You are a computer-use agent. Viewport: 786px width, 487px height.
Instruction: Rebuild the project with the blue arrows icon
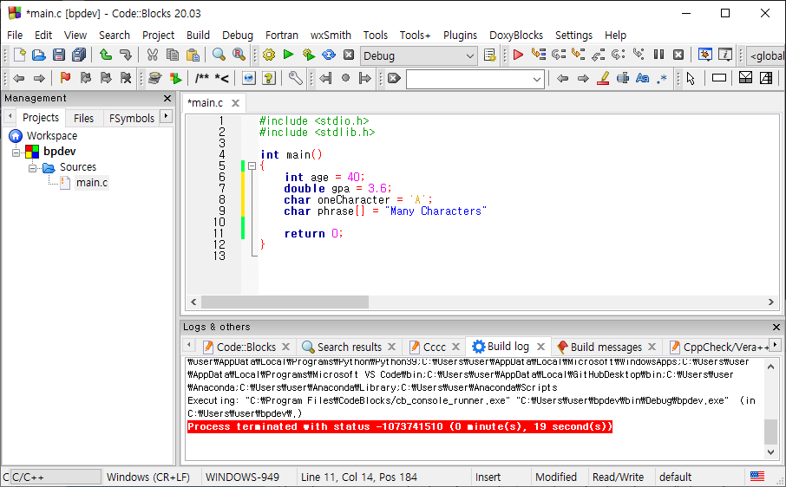click(328, 55)
